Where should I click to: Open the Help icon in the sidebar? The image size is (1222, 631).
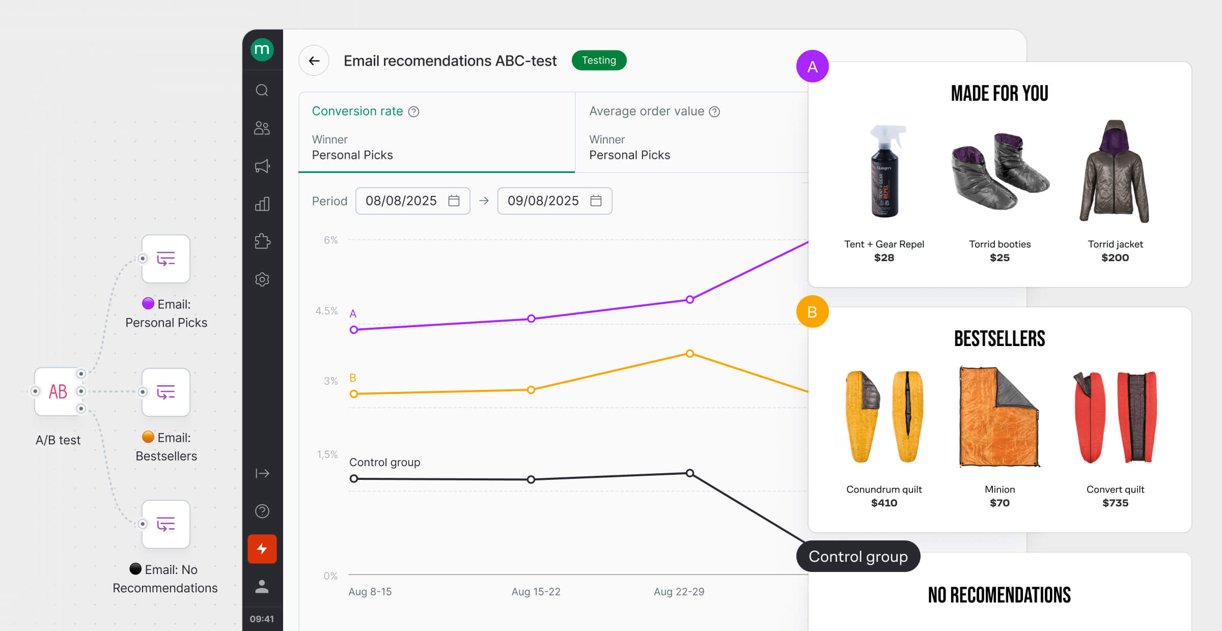[262, 511]
